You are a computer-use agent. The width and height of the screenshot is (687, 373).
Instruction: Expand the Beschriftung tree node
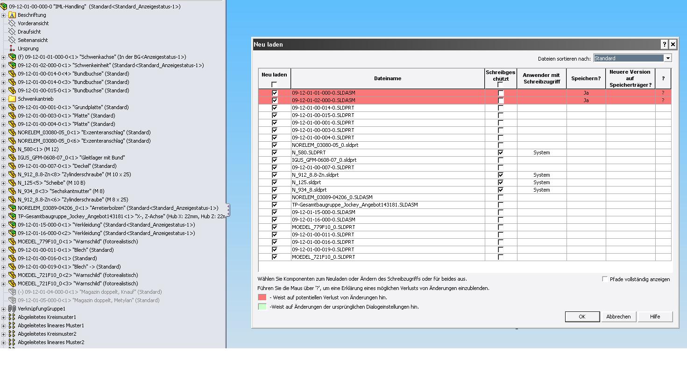coord(4,15)
